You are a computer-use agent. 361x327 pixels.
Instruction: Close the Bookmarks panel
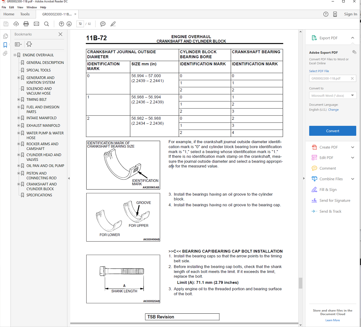[x=61, y=34]
